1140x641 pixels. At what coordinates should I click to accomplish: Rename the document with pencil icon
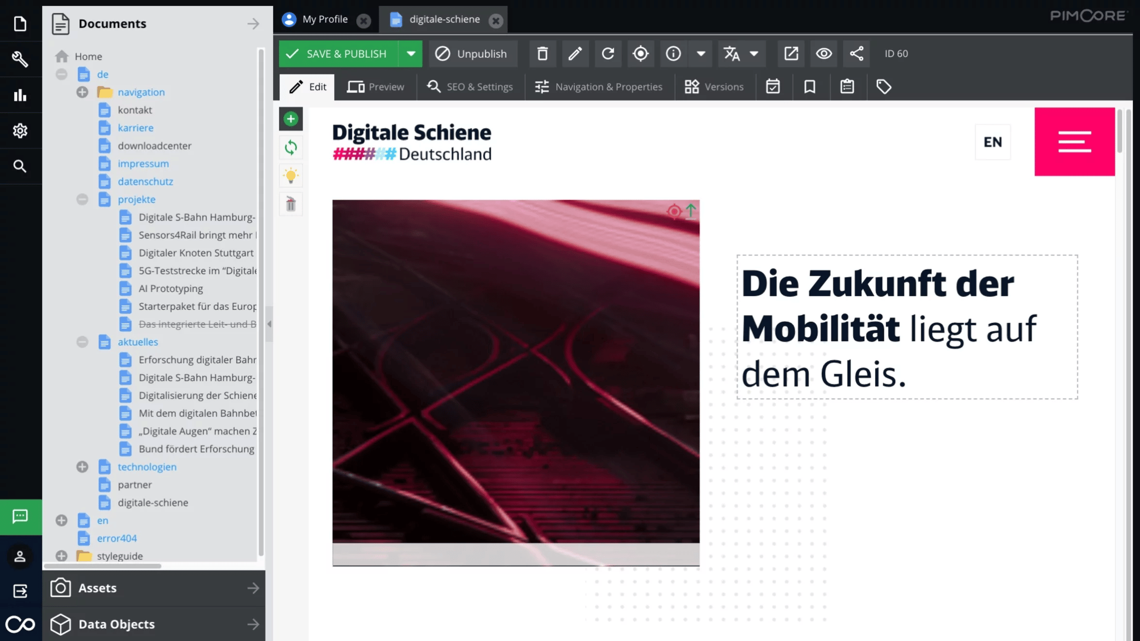point(575,54)
